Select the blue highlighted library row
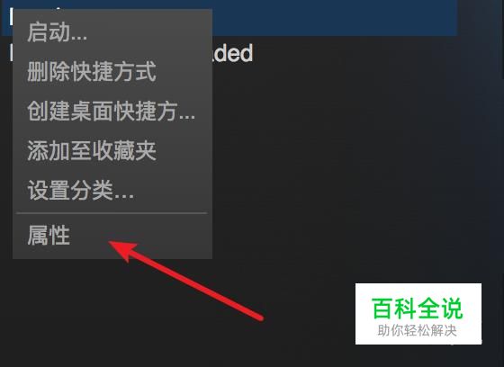This screenshot has height=367, width=504. (x=334, y=18)
